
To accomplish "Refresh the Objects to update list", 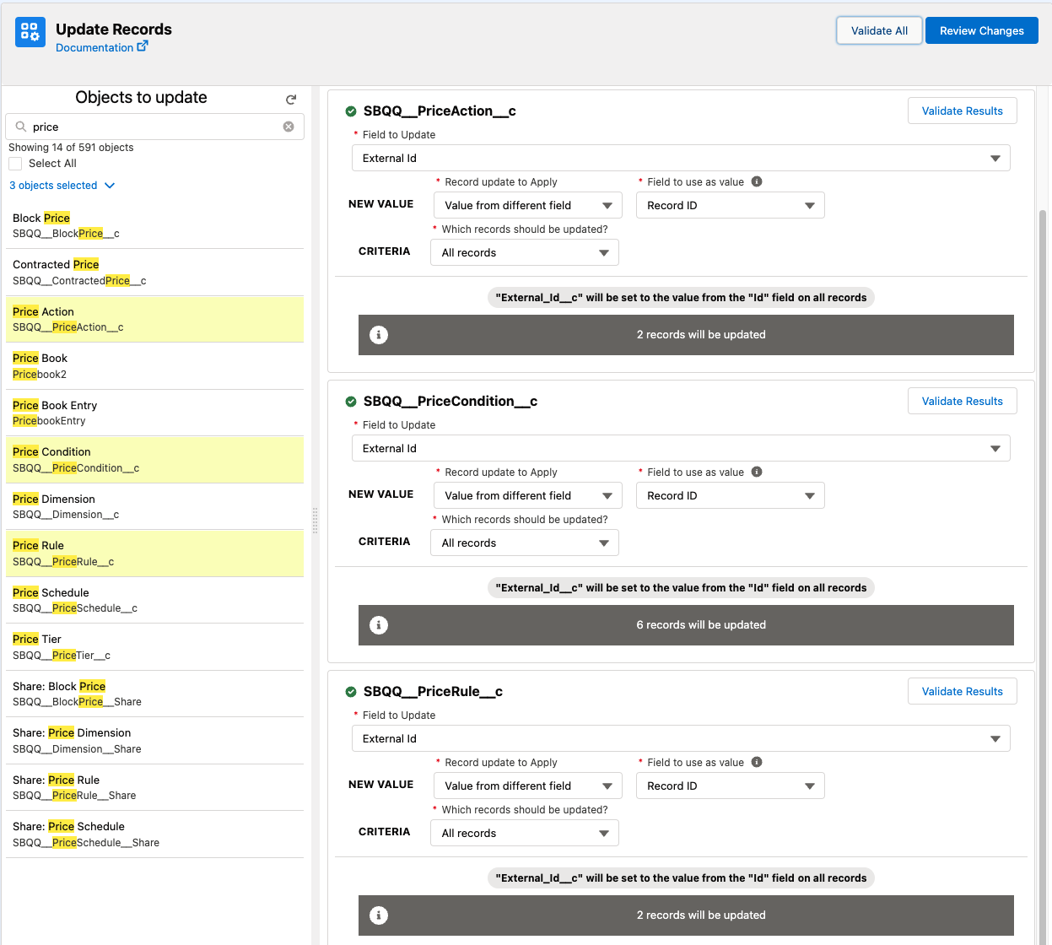I will (291, 100).
